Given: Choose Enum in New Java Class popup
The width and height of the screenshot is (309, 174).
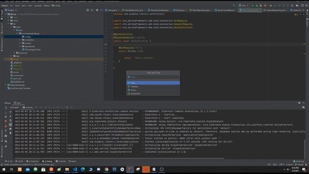Looking at the screenshot, I should (x=153, y=90).
